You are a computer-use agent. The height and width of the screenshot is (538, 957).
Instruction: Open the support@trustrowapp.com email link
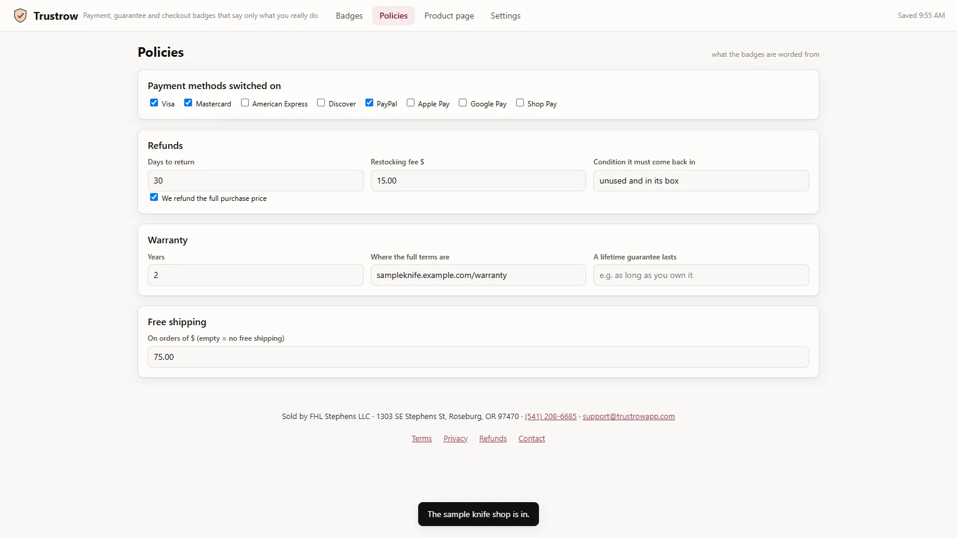click(629, 417)
